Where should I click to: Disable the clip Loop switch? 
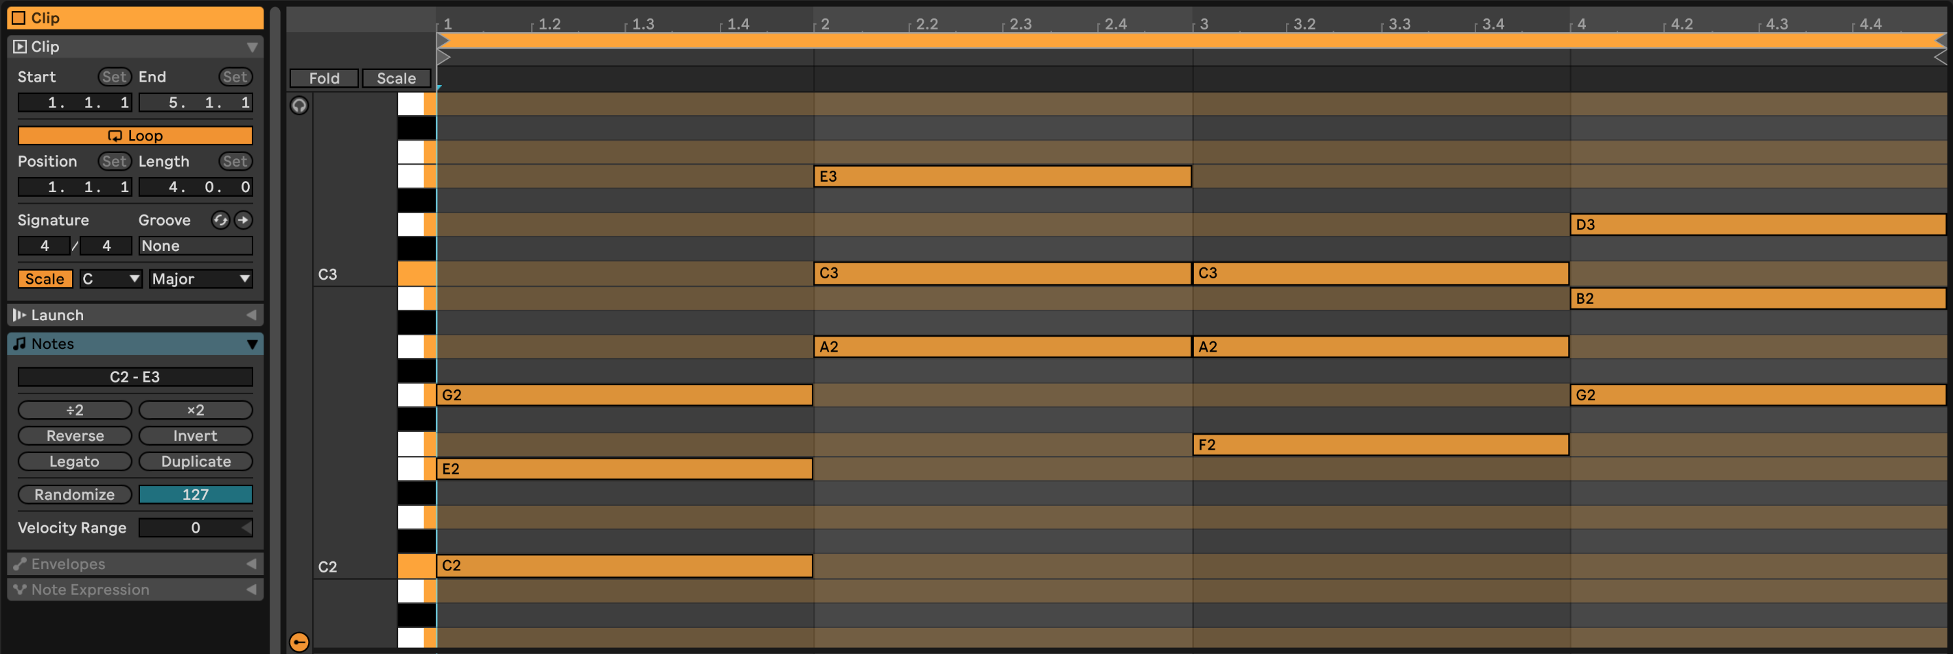coord(135,136)
